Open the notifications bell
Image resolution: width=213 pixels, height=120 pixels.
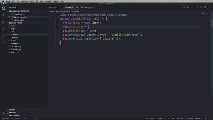point(210,119)
